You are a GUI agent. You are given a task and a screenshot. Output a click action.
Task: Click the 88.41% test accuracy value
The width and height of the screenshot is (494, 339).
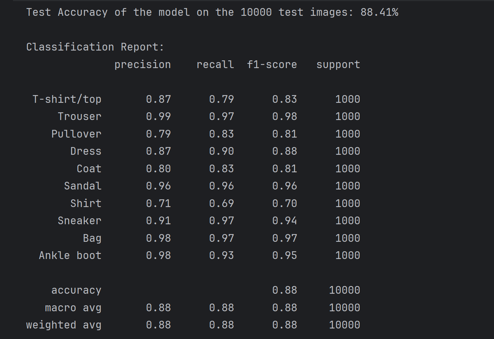point(379,12)
